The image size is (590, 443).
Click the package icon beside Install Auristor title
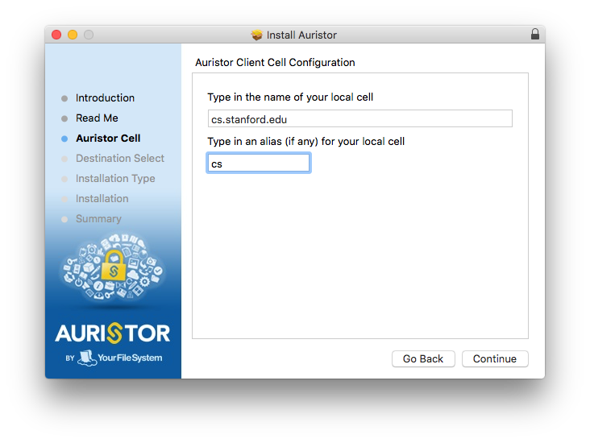[x=257, y=35]
